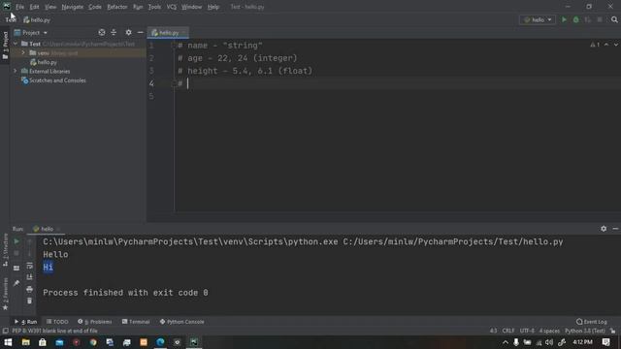
Task: Open Project panel gear settings
Action: (x=128, y=32)
